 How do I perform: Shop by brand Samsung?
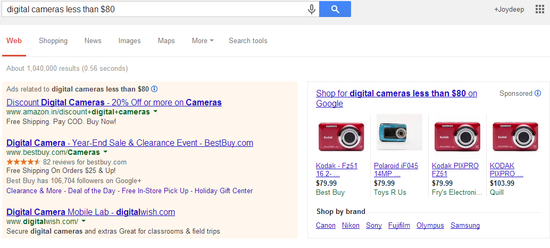tap(465, 225)
